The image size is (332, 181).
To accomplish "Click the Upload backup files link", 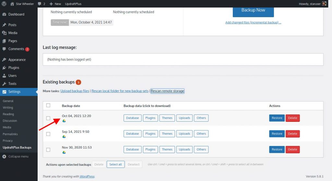I will [x=75, y=91].
